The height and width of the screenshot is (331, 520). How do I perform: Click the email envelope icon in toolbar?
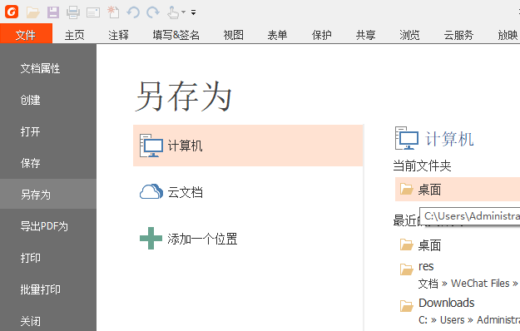(x=93, y=12)
